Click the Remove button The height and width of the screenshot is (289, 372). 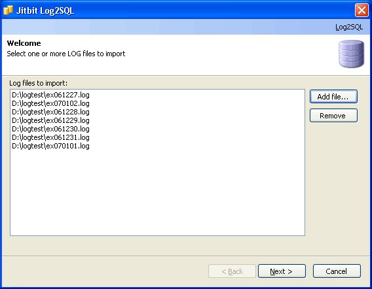333,116
